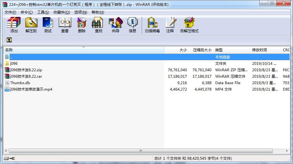Screen dimensions: 293x164
Task: Click the drive icon in status bar
Action: (x=6, y=158)
